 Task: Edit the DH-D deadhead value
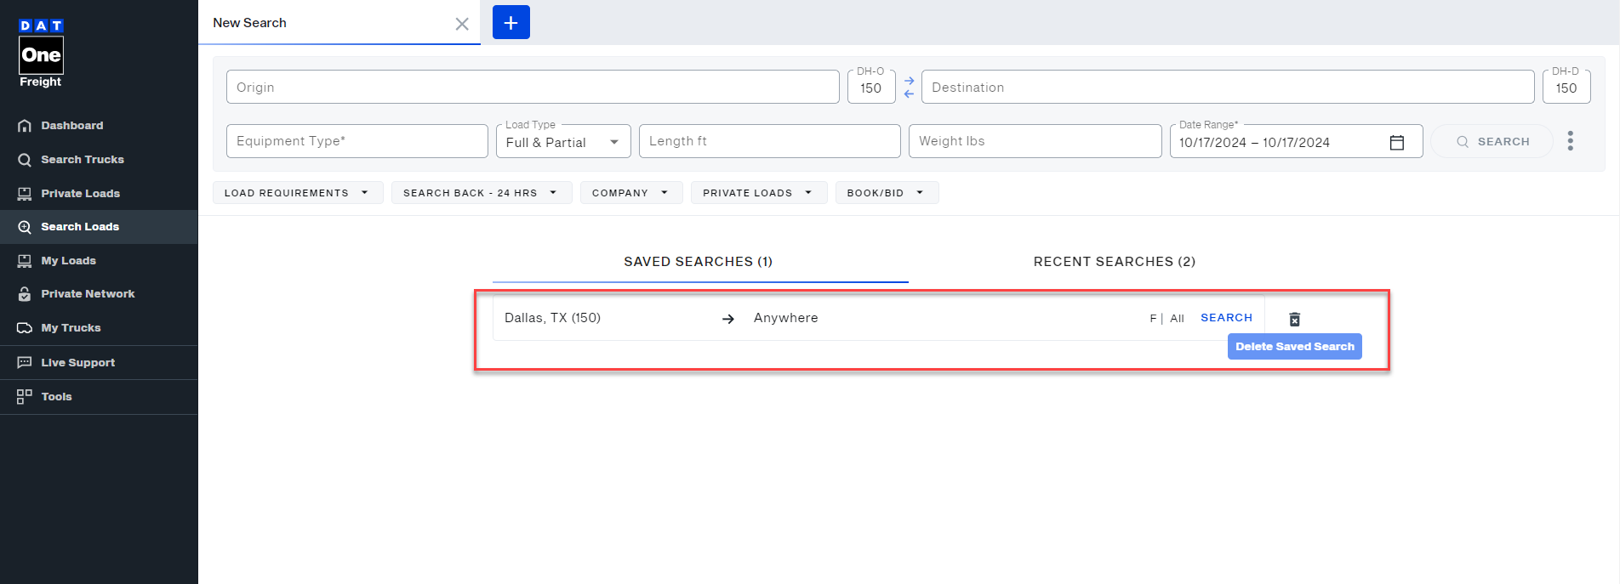1566,88
